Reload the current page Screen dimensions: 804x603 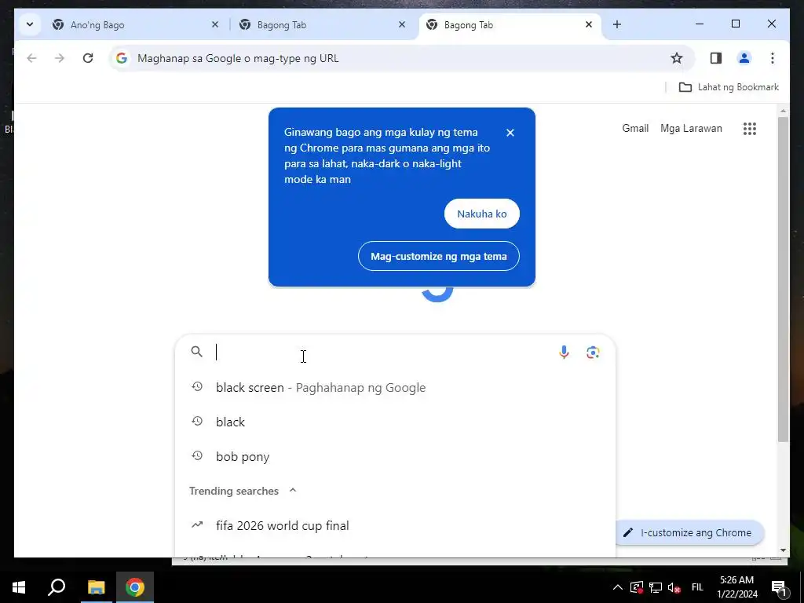(88, 58)
